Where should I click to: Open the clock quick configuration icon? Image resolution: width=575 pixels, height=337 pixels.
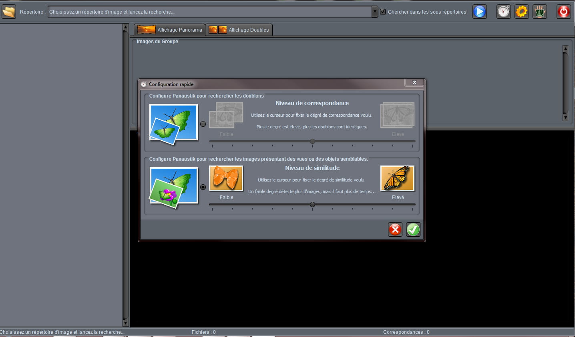tap(503, 12)
